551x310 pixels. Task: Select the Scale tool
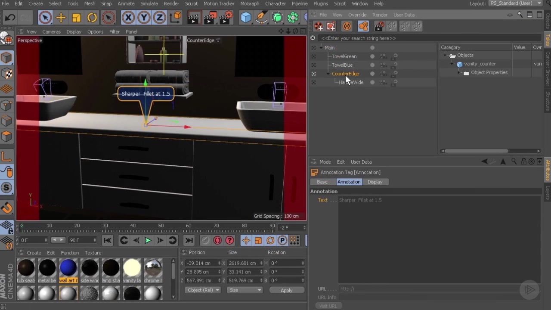coord(76,17)
